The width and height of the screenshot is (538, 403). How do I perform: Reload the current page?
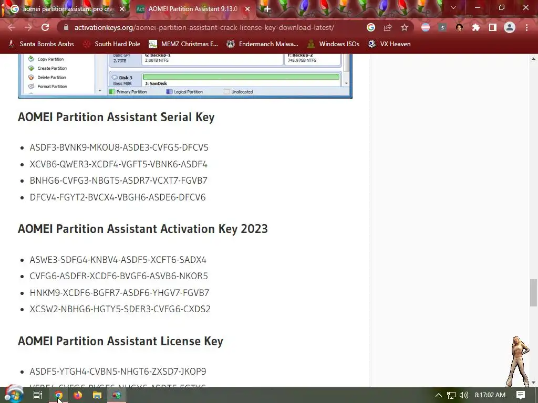[45, 27]
